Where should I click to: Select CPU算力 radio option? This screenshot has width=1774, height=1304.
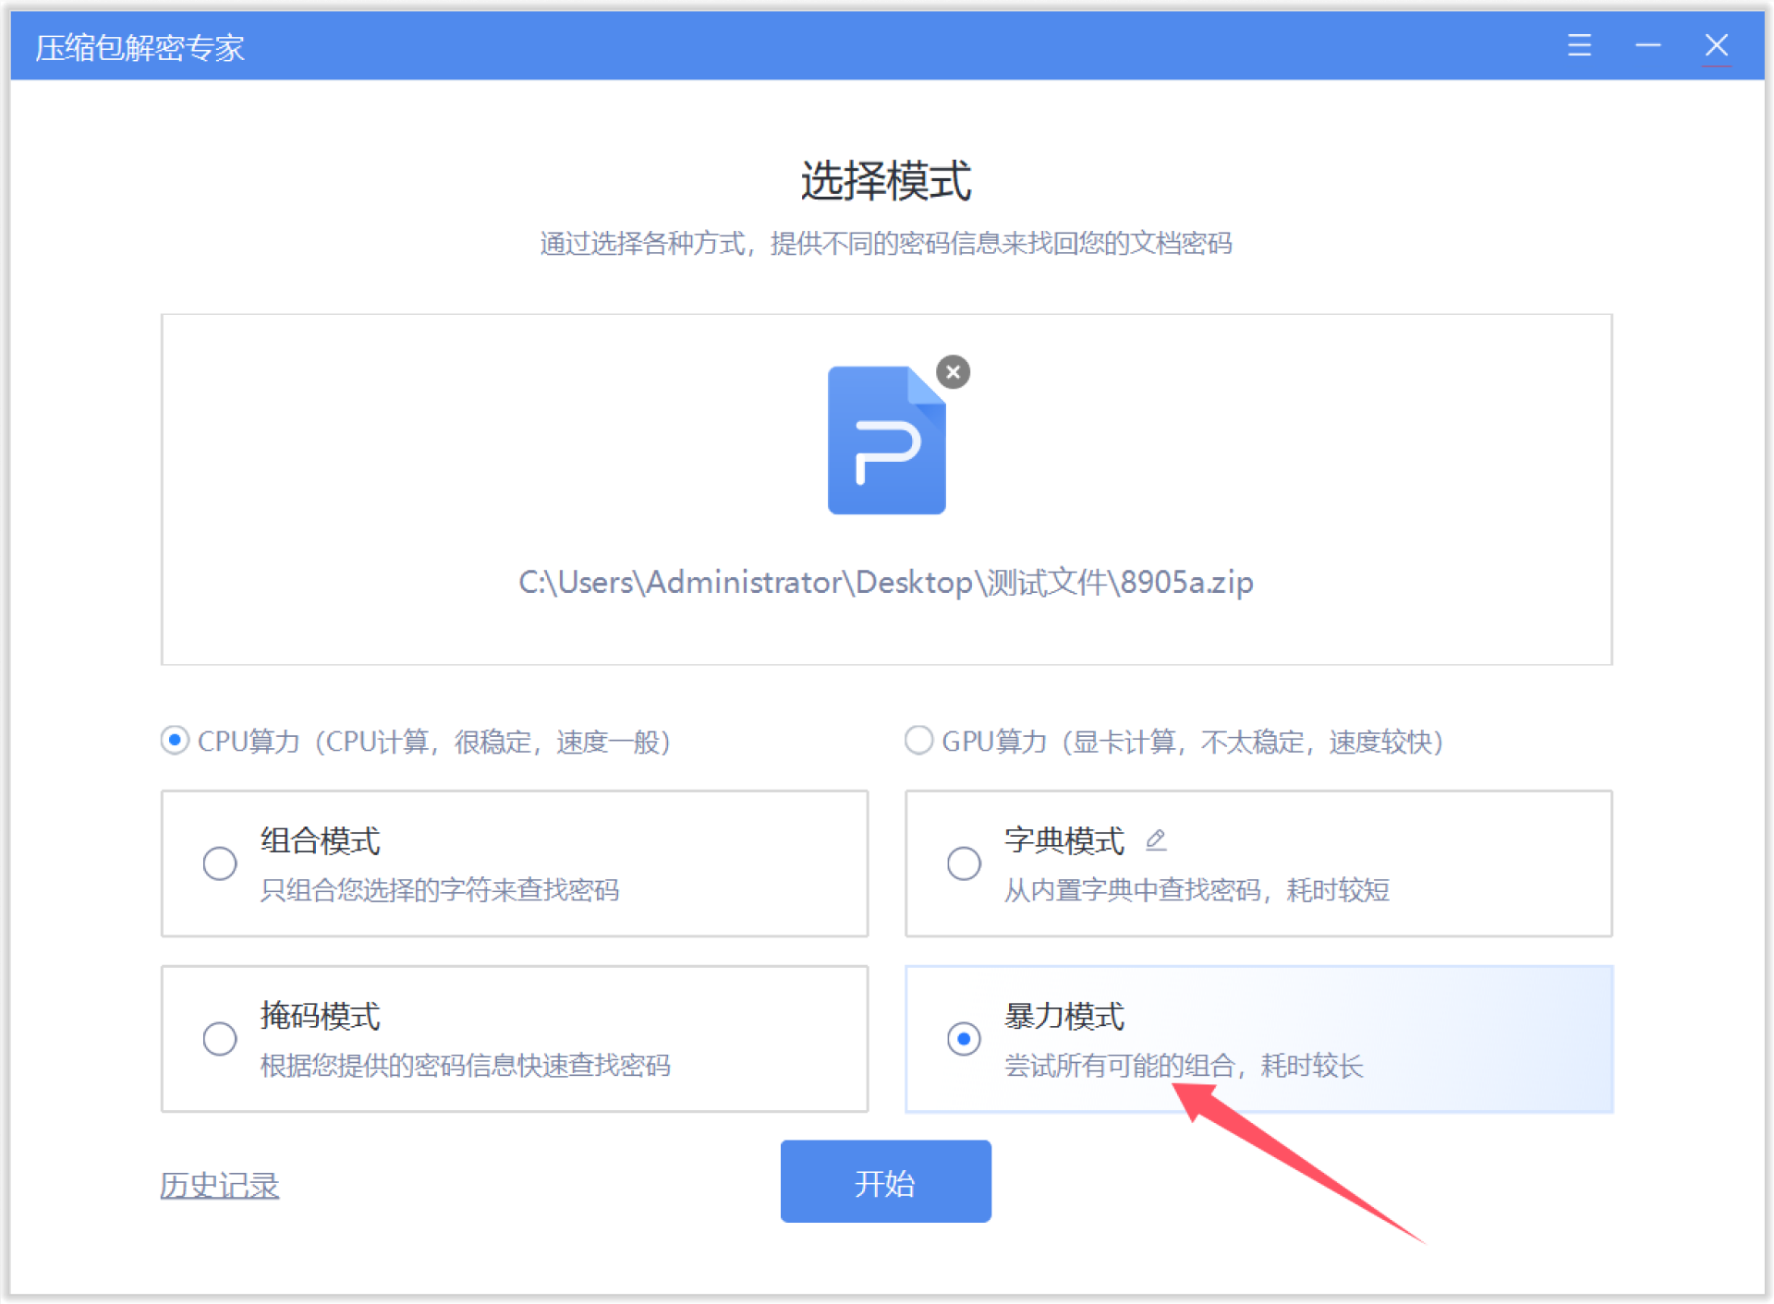[175, 740]
